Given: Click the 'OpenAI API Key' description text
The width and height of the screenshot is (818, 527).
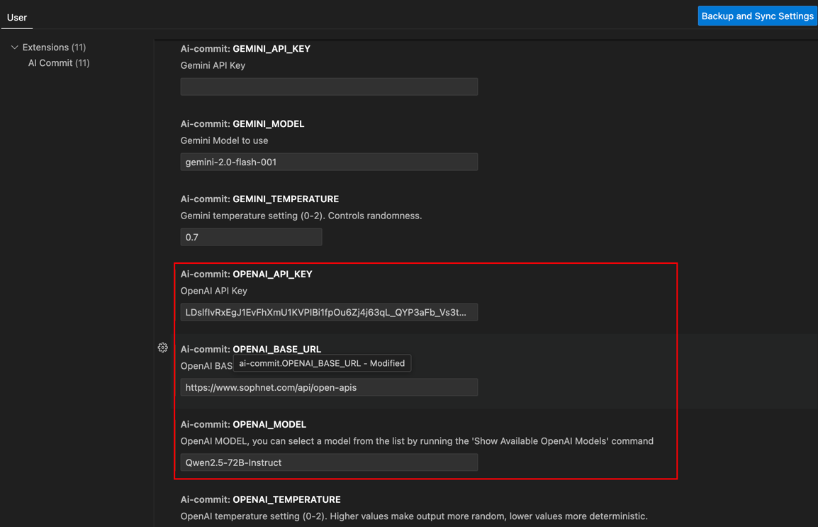Looking at the screenshot, I should [x=214, y=291].
